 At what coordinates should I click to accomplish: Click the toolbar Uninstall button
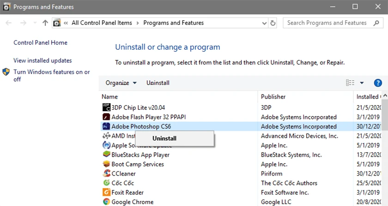[x=158, y=83]
